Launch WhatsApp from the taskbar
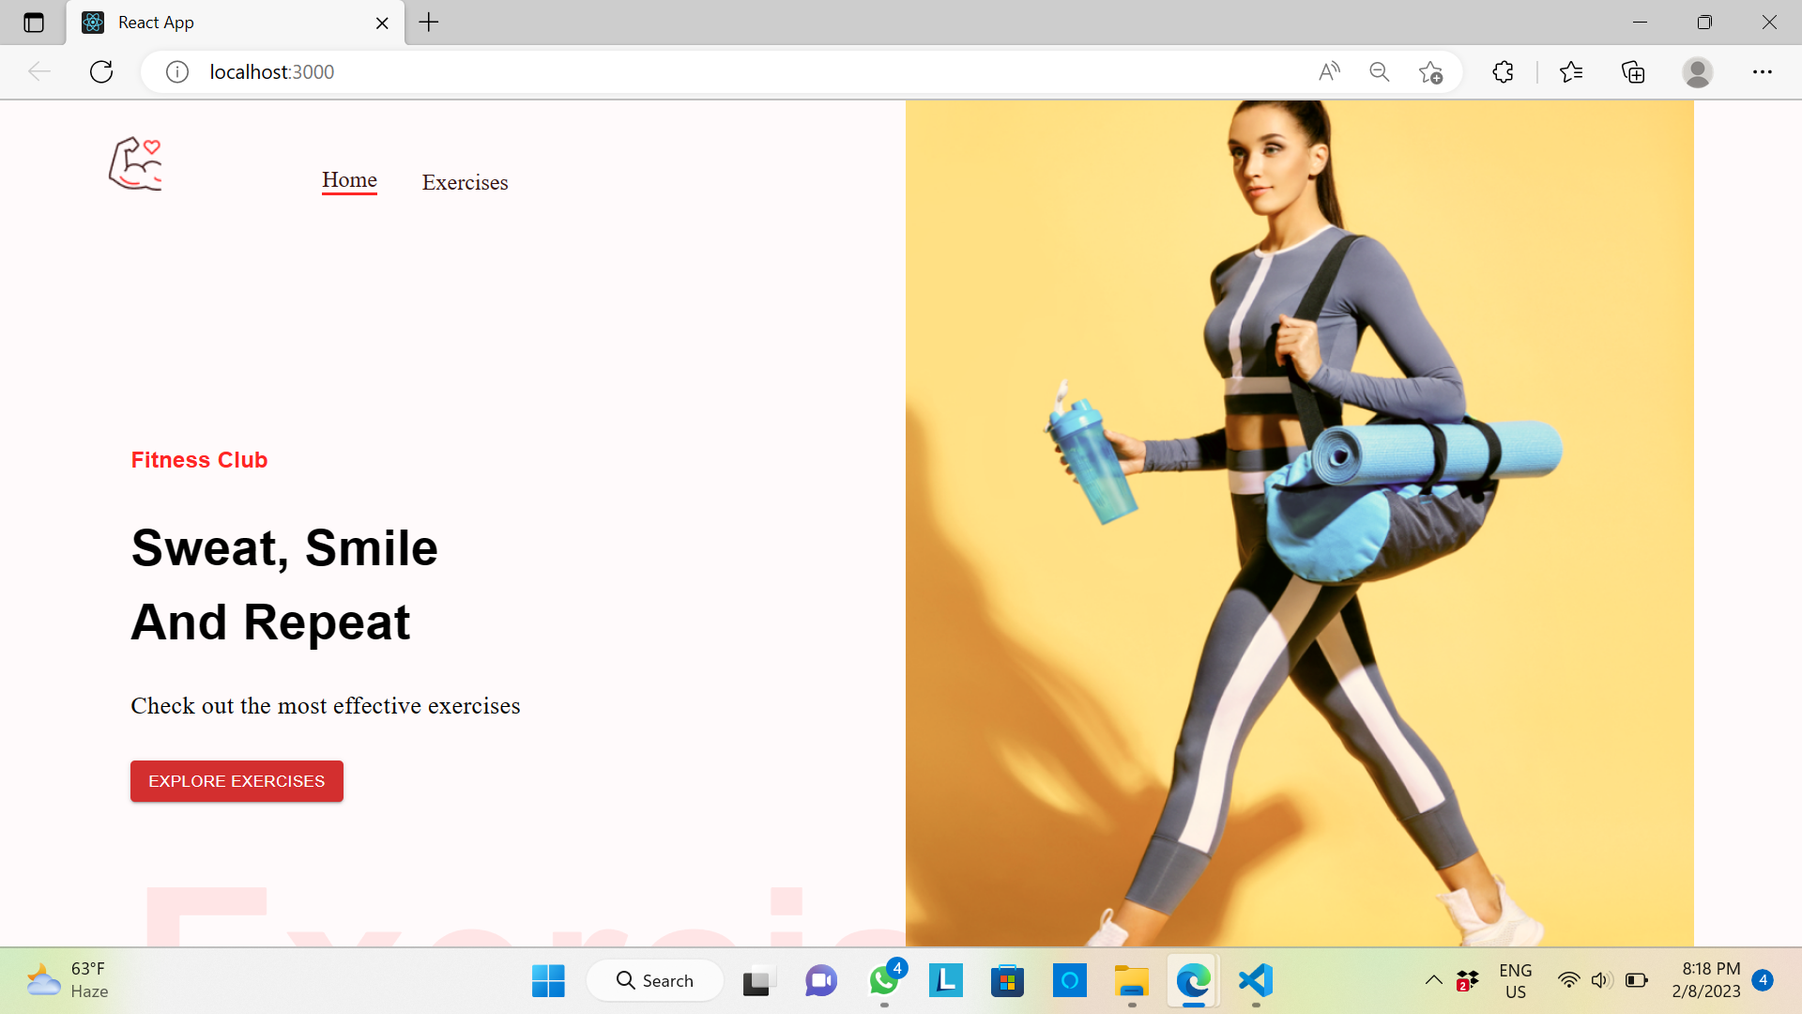The width and height of the screenshot is (1802, 1014). pyautogui.click(x=883, y=979)
